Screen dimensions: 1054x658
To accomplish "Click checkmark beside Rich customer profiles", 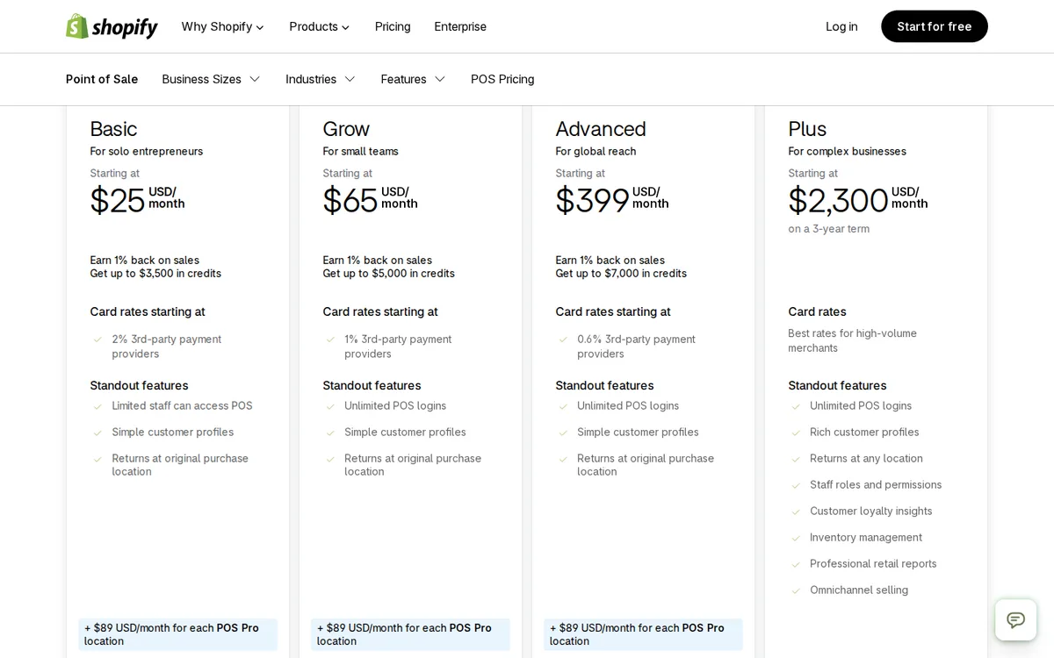I will point(796,433).
